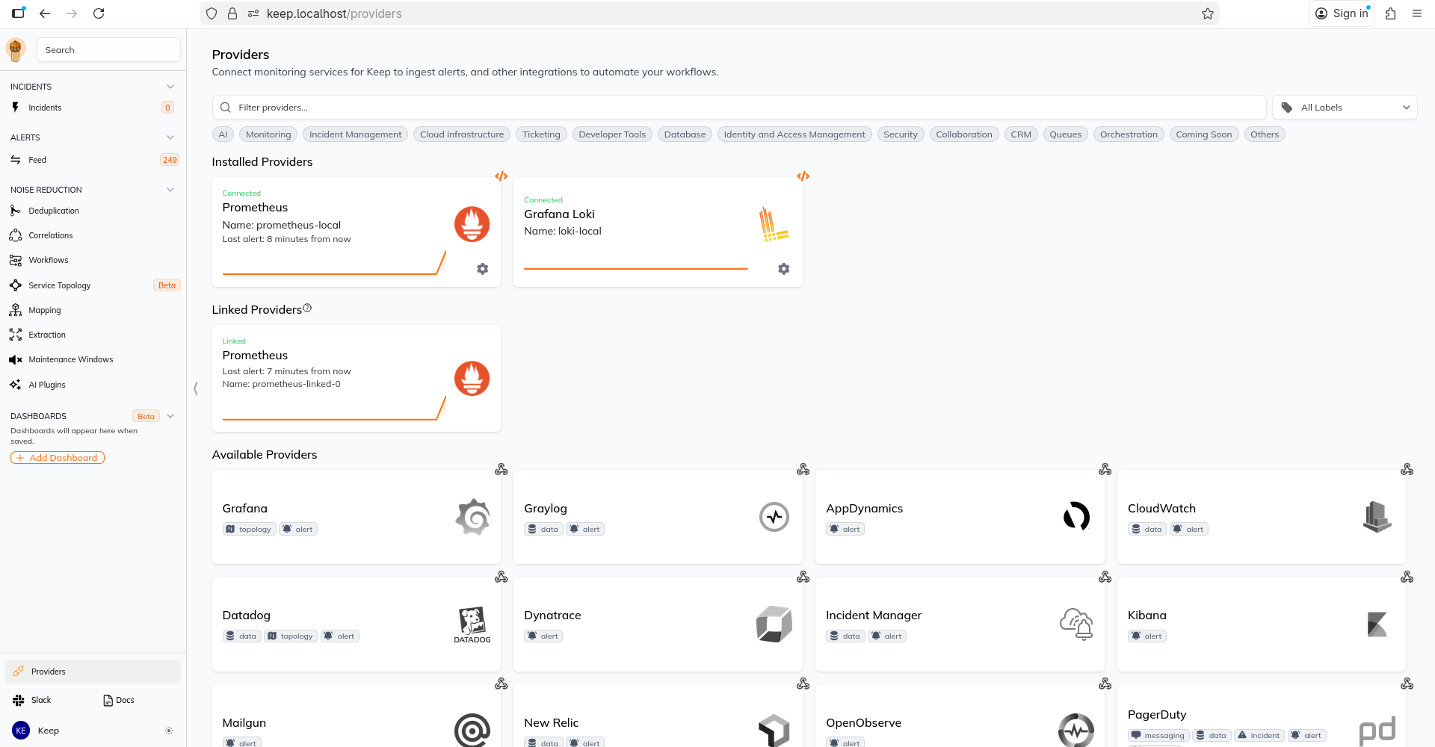Click the Datadog logo on its card
The width and height of the screenshot is (1435, 747).
point(472,624)
